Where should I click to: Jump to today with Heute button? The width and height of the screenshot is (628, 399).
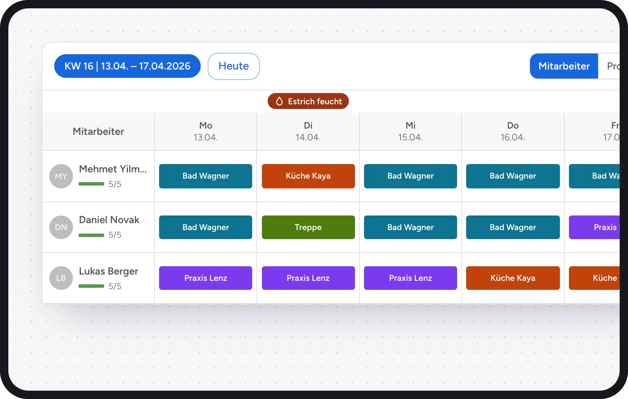(233, 66)
